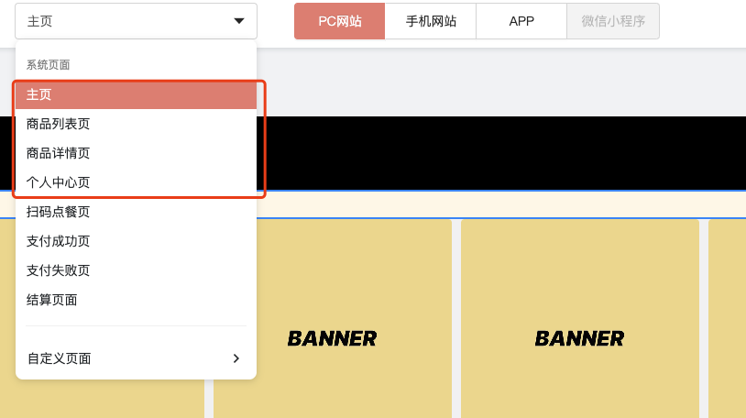This screenshot has width=746, height=418.
Task: Select the 结算页面 option
Action: pos(136,300)
